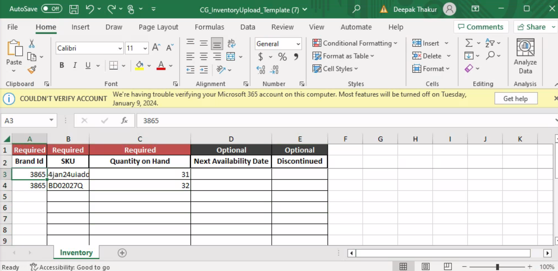
Task: Open font size dropdown
Action: click(x=145, y=48)
